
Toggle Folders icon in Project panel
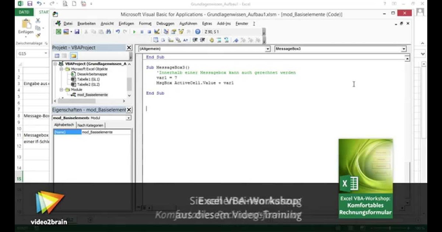(73, 56)
